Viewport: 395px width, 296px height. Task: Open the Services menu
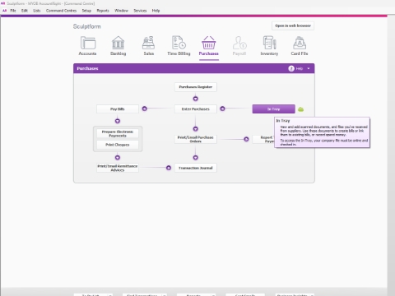tap(140, 11)
